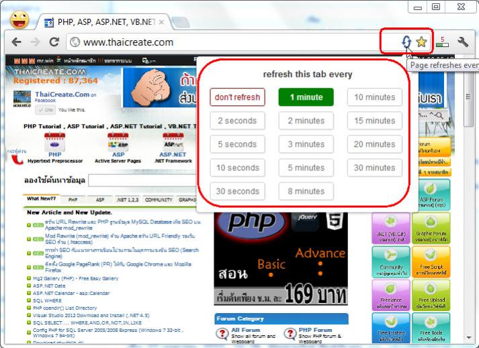
Task: Set refresh to 10 seconds
Action: (237, 168)
